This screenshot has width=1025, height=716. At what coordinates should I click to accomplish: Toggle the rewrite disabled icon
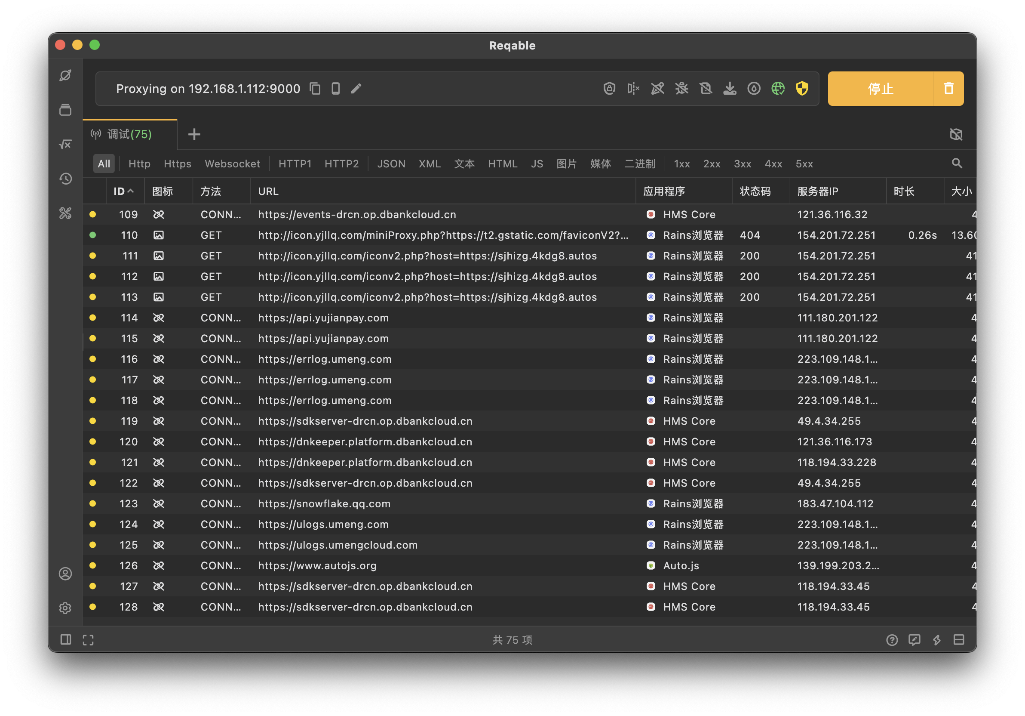(657, 89)
